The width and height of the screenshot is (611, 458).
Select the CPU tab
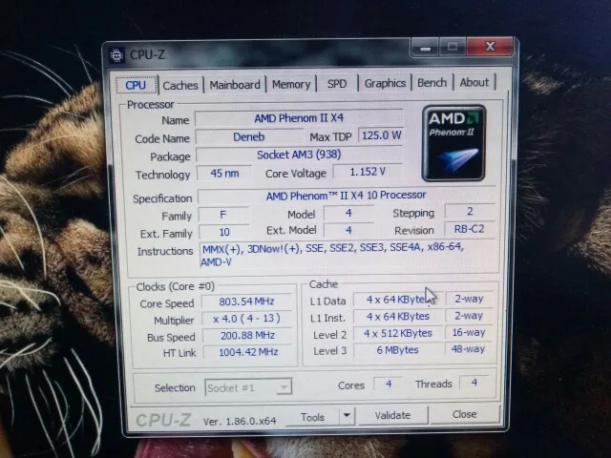(x=136, y=85)
